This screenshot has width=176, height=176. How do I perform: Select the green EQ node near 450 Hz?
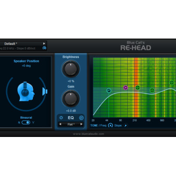tap(152, 90)
